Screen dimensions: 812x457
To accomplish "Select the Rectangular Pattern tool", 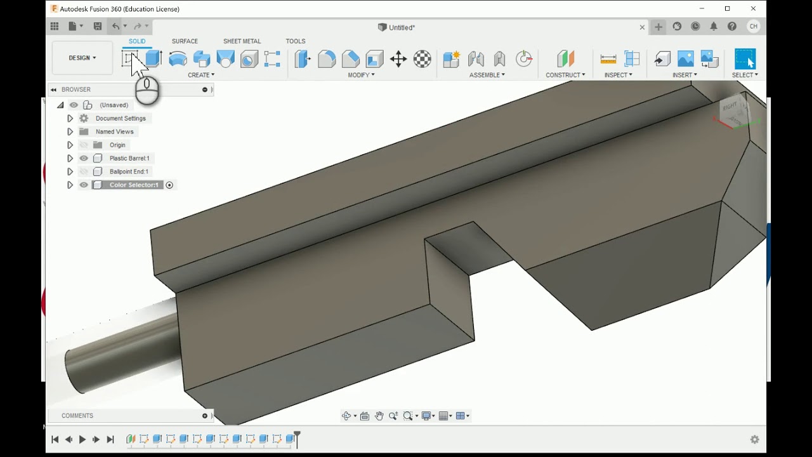I will pos(272,59).
